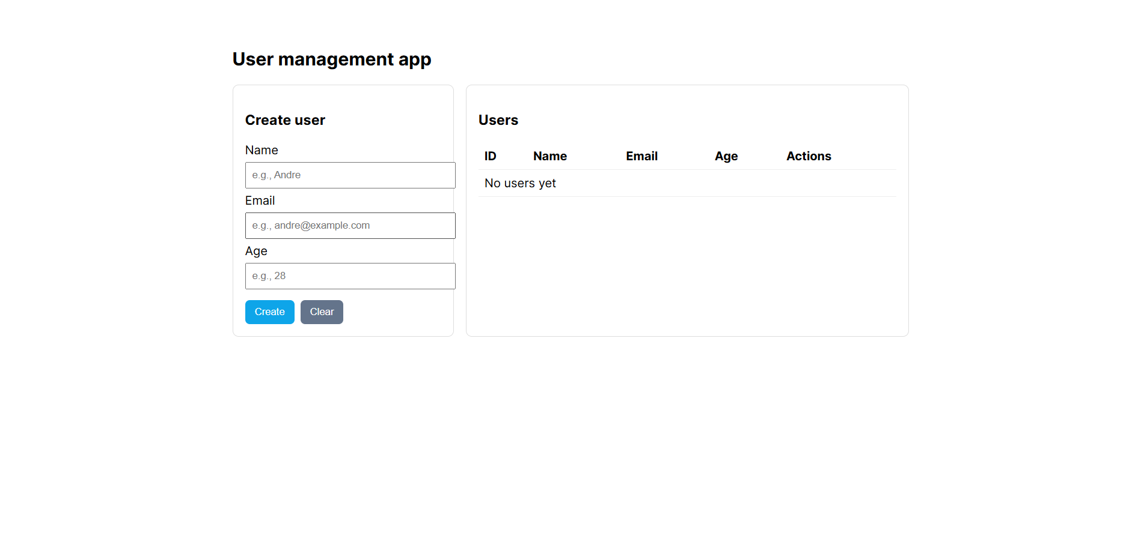Click the ID column header
This screenshot has width=1141, height=536.
(490, 156)
